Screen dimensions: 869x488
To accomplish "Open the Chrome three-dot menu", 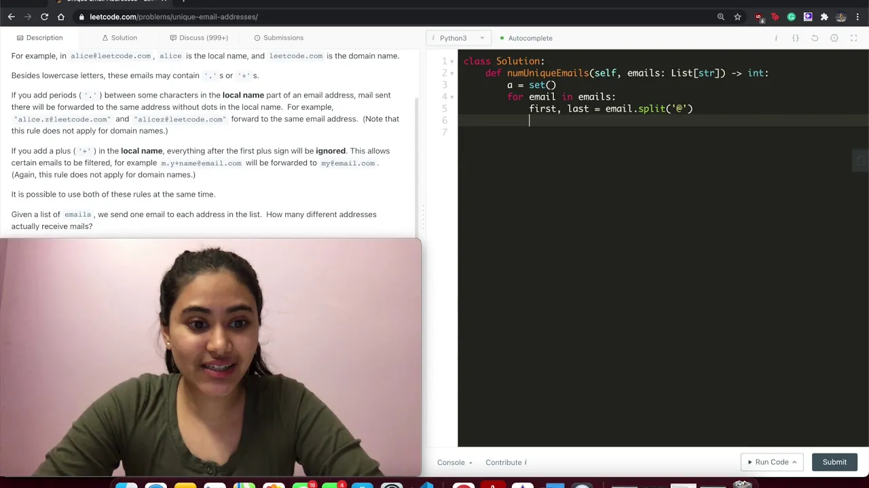I will click(x=857, y=17).
